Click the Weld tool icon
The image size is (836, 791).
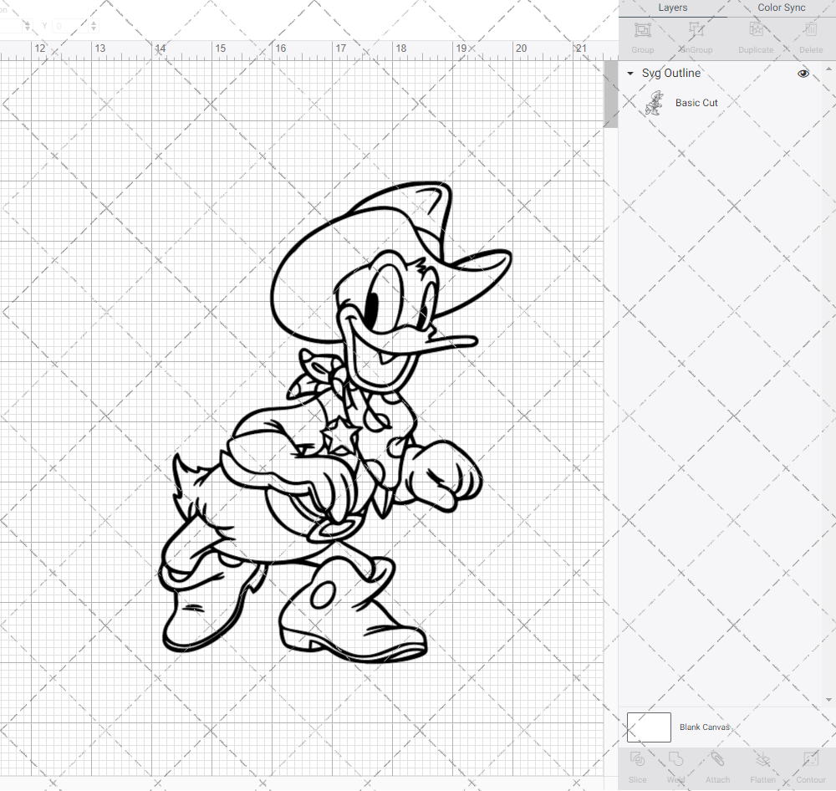tap(675, 759)
